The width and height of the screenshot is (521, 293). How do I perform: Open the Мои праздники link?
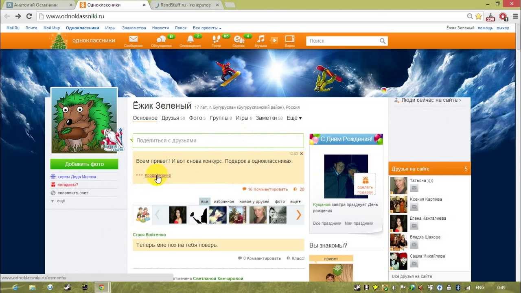(359, 223)
